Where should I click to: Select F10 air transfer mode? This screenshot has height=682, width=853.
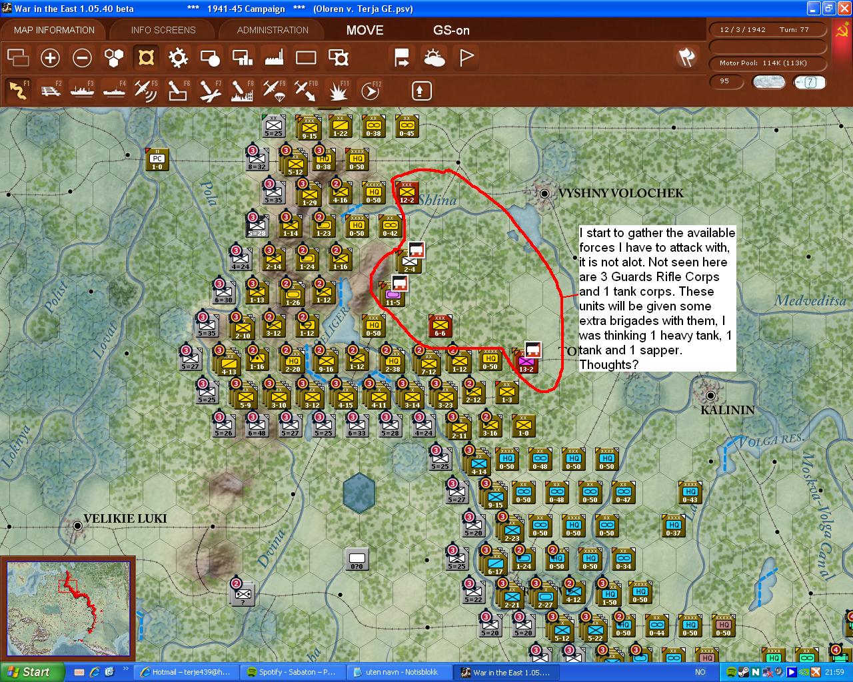coord(306,90)
